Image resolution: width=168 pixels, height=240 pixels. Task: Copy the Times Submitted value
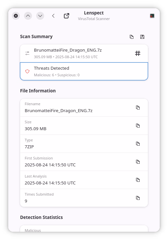point(138,198)
